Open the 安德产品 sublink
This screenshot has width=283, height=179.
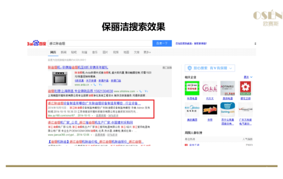[103, 81]
